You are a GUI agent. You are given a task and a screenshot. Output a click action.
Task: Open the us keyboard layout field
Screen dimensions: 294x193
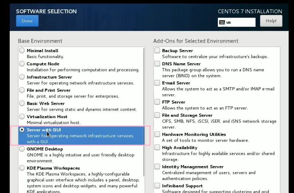237,22
